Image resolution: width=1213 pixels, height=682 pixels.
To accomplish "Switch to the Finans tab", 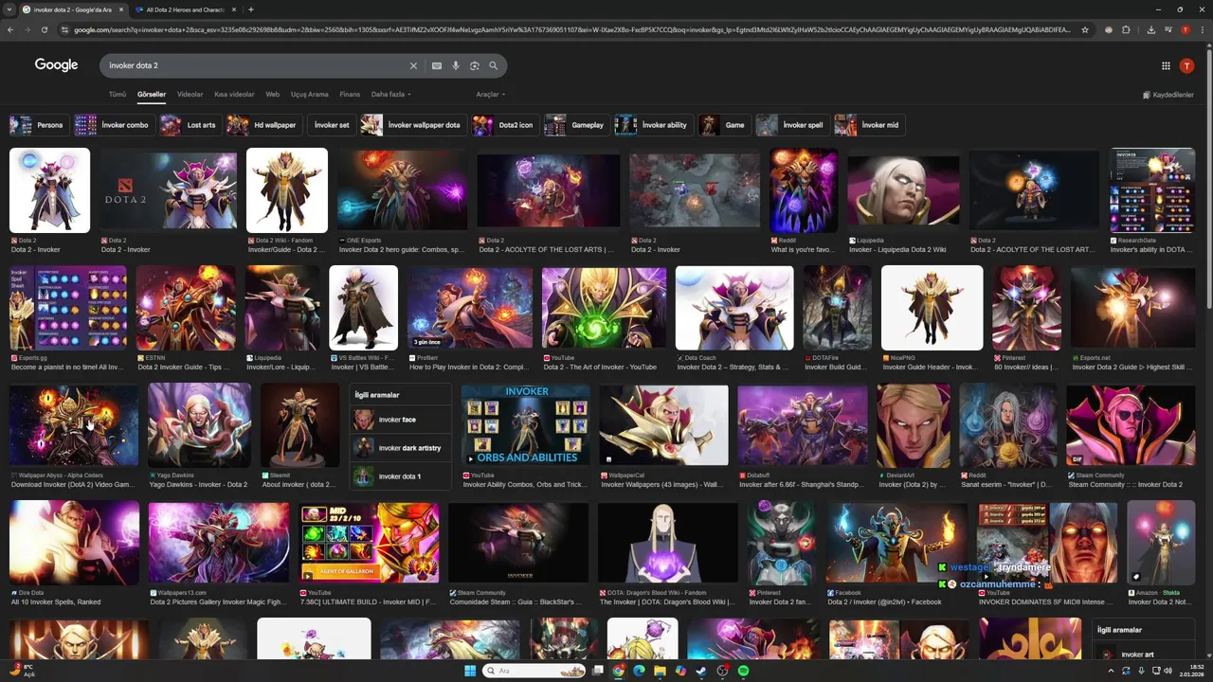I will tap(350, 95).
